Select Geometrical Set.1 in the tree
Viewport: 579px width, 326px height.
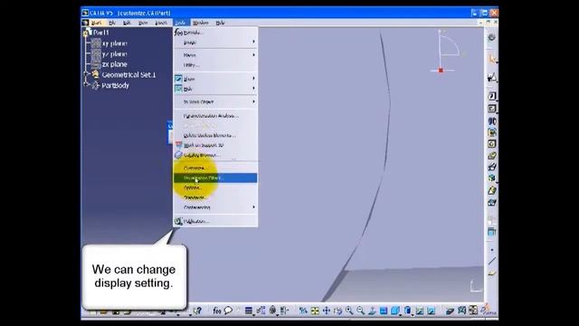pyautogui.click(x=128, y=74)
